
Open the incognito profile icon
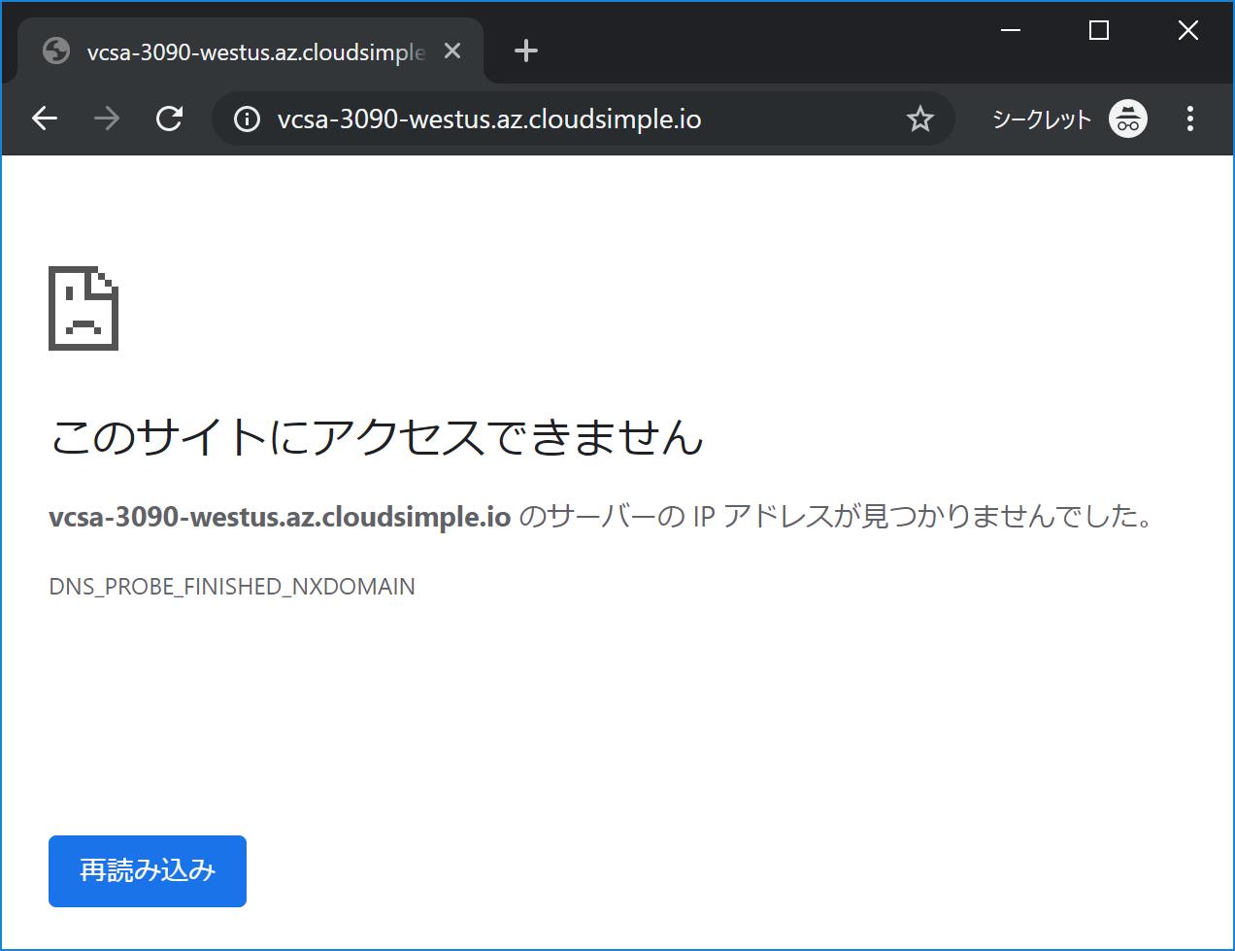(1128, 119)
